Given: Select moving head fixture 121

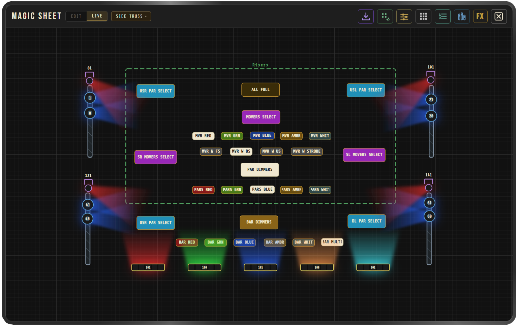Looking at the screenshot, I should click(x=88, y=185).
